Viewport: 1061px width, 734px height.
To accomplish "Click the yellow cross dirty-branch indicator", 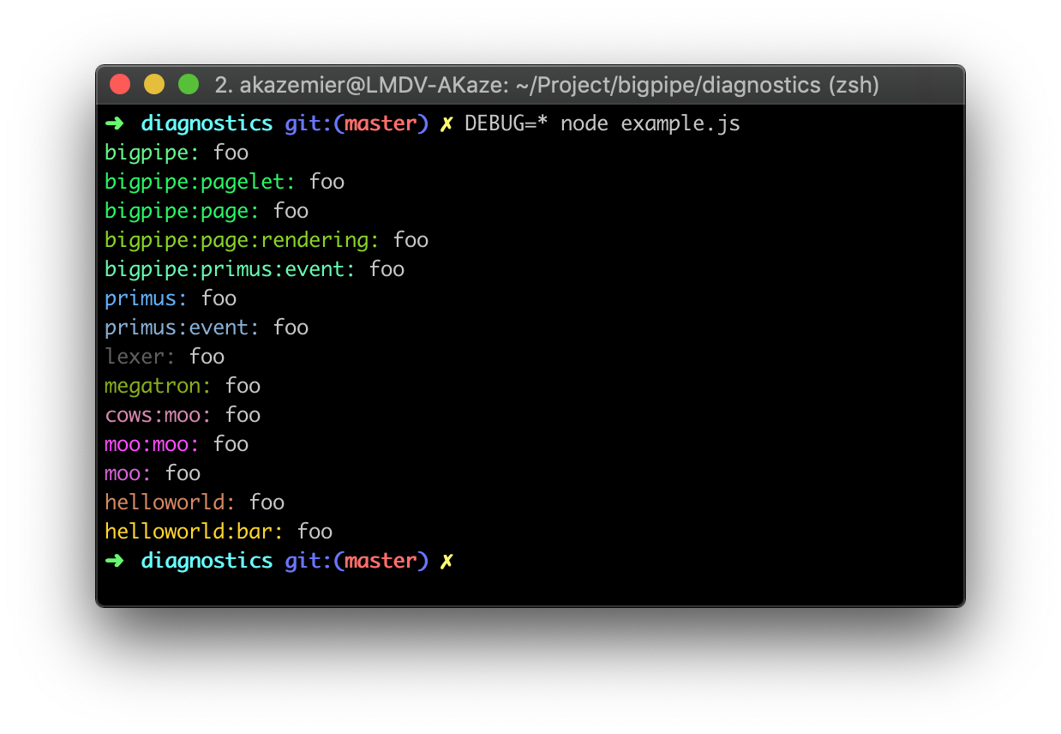I will (x=446, y=123).
